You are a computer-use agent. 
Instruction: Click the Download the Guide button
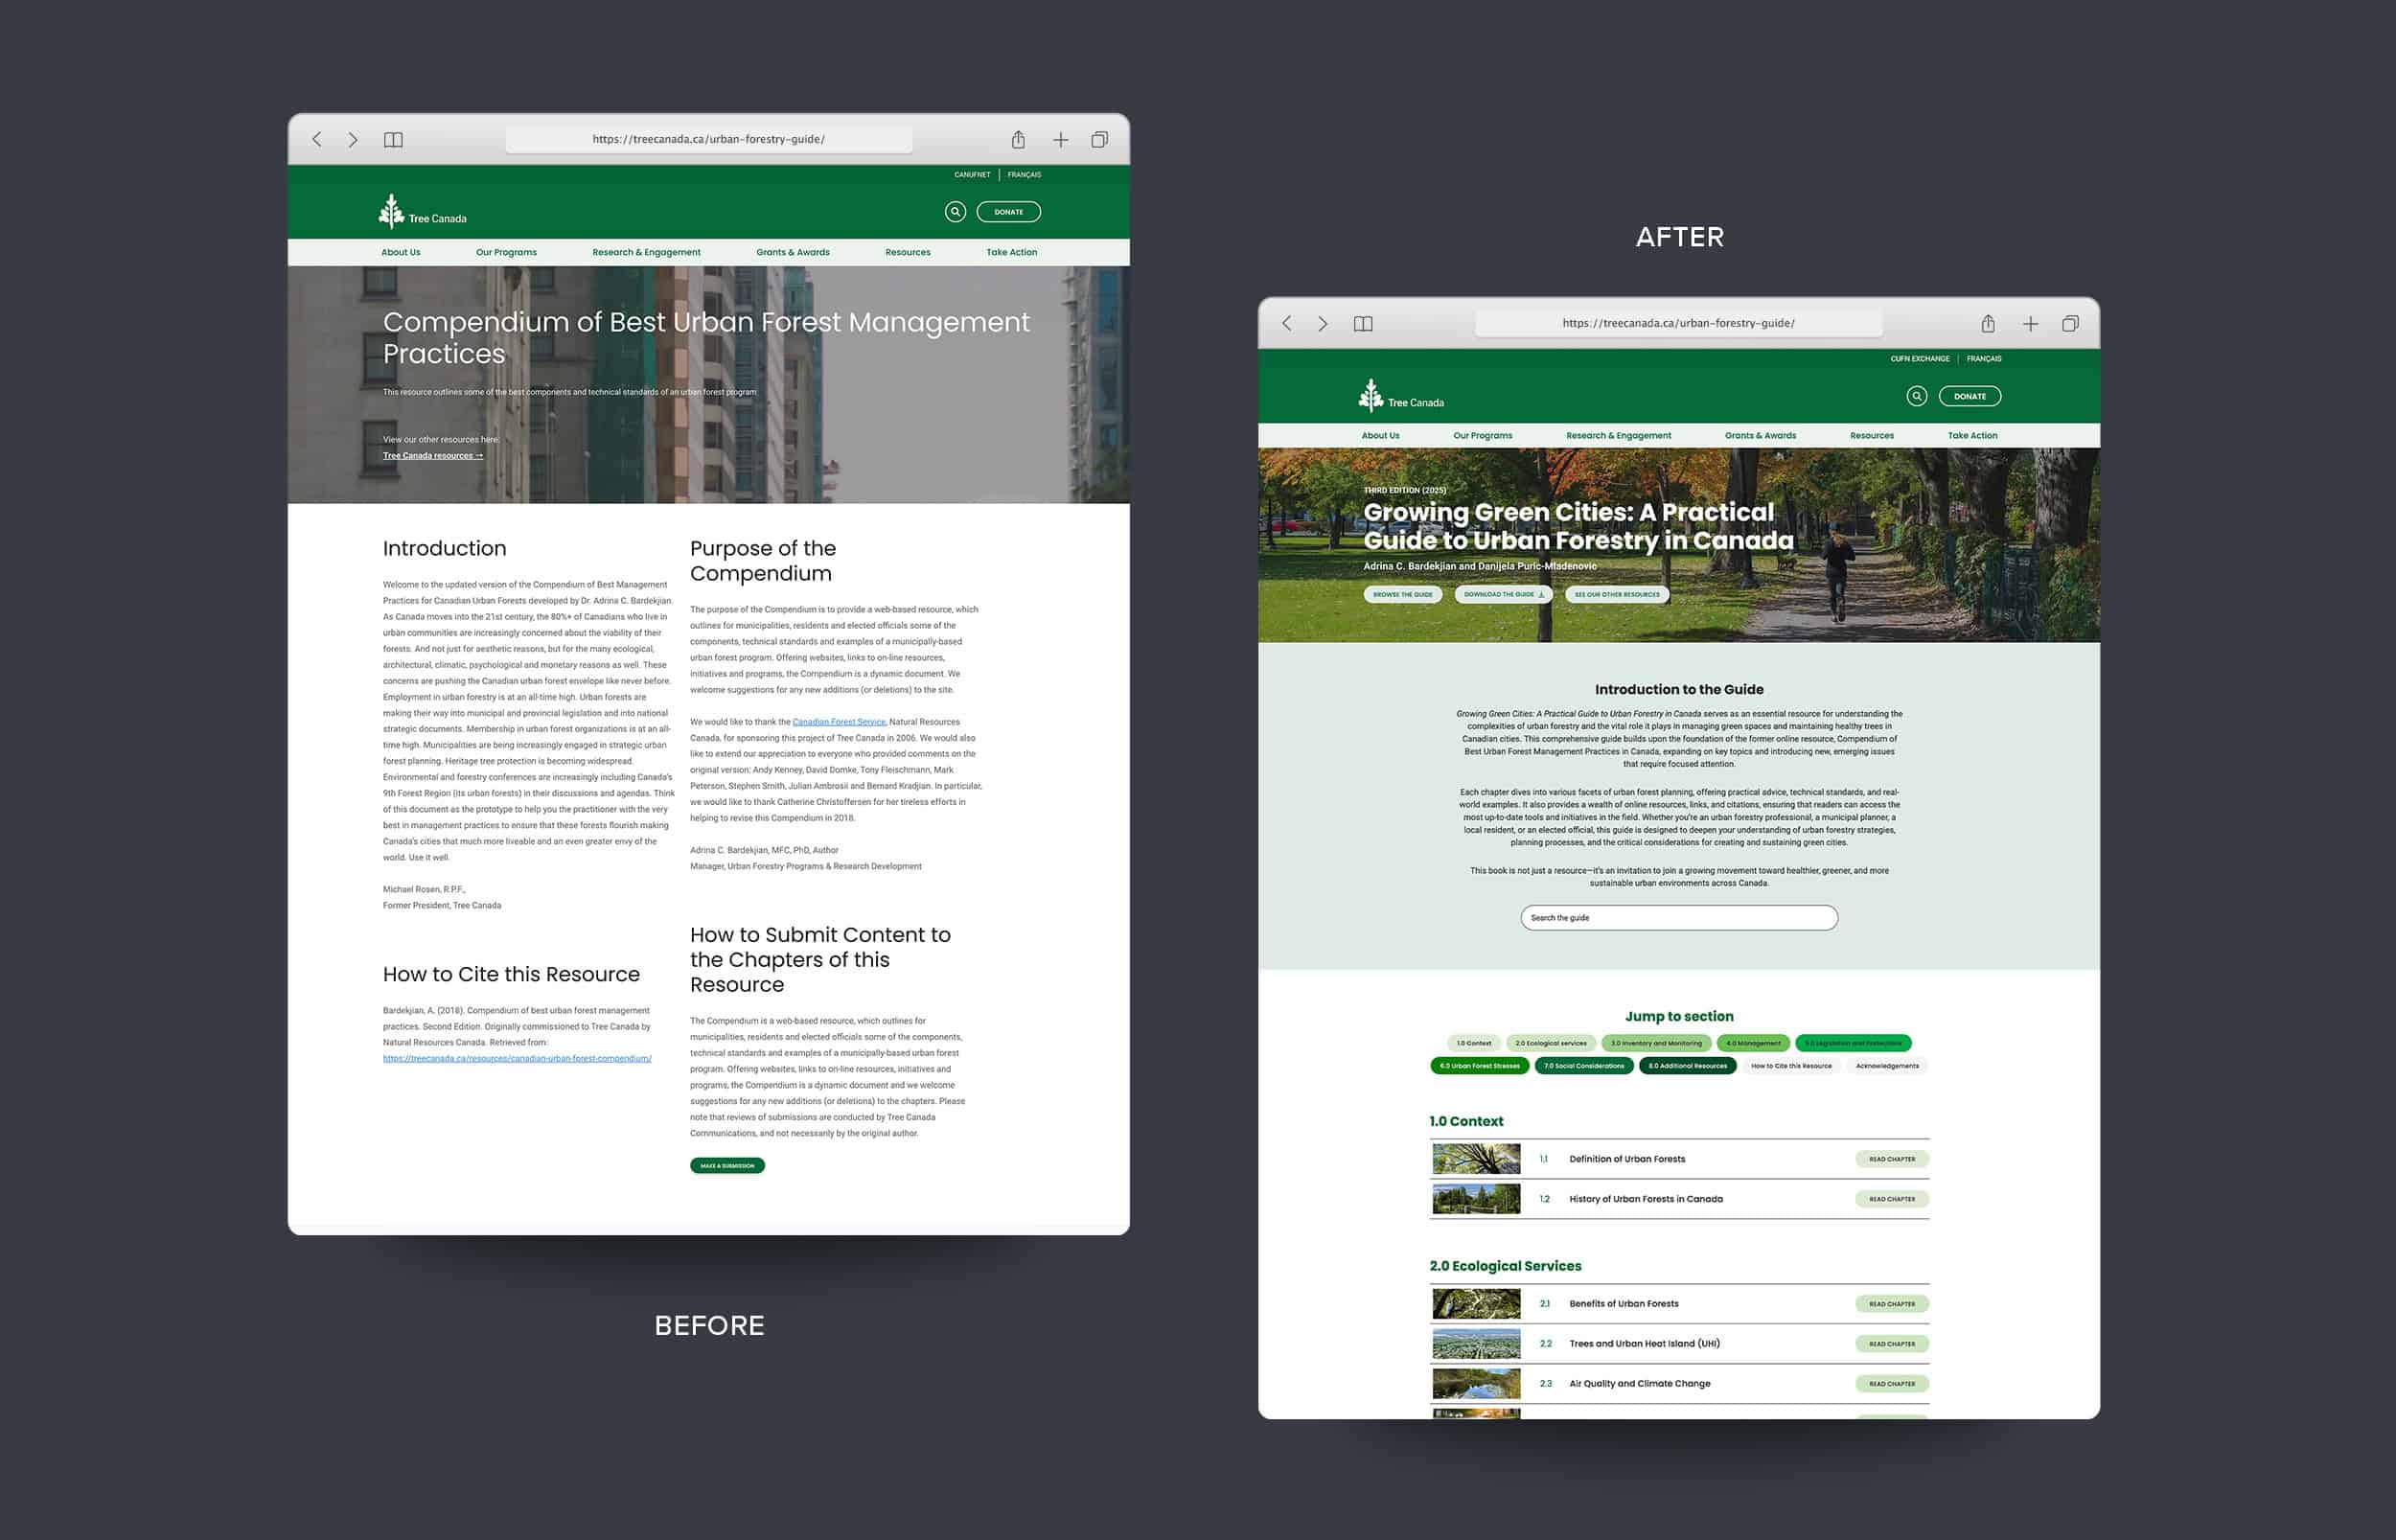1504,594
